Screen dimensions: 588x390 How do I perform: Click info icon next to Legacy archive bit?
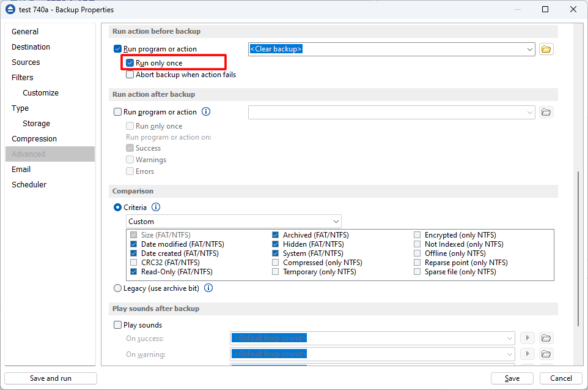[208, 288]
